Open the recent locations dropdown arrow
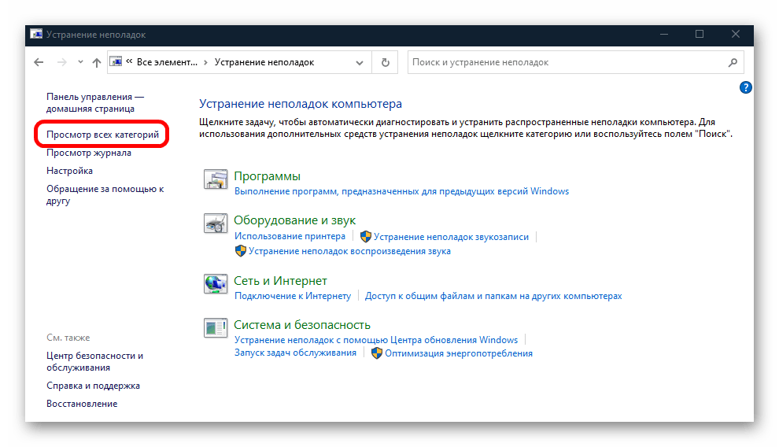Image resolution: width=779 pixels, height=447 pixels. (80, 62)
